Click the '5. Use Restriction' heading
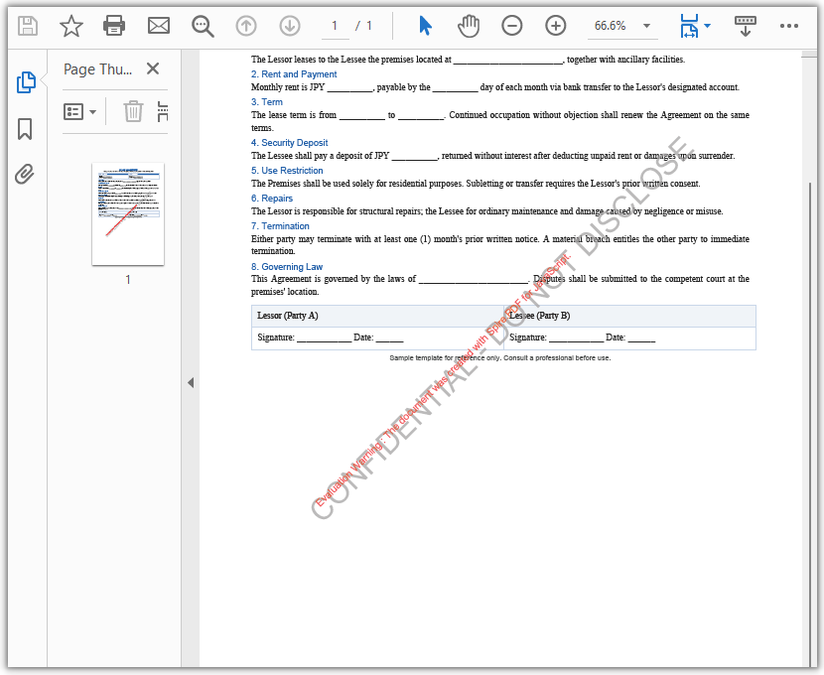 pos(287,170)
